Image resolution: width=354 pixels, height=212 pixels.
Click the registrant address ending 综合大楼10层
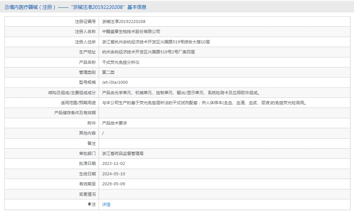point(156,42)
